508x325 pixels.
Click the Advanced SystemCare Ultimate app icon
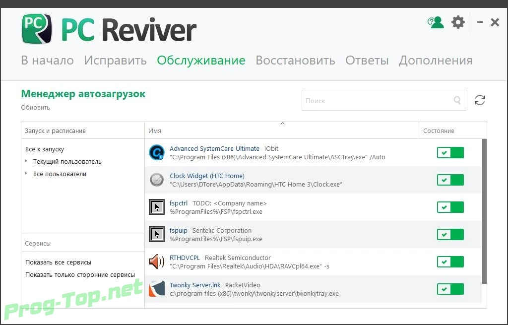point(157,152)
